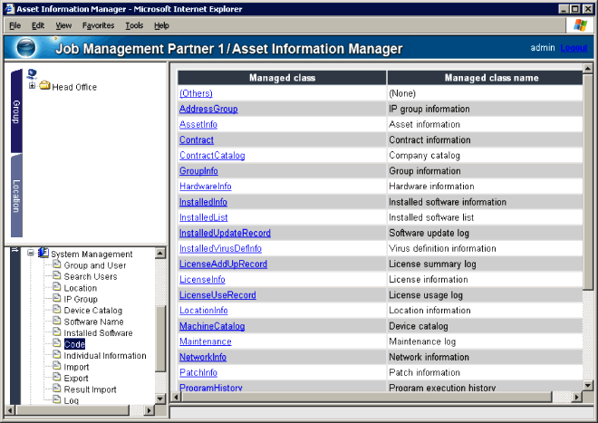Click the Managed class name column header

(485, 78)
